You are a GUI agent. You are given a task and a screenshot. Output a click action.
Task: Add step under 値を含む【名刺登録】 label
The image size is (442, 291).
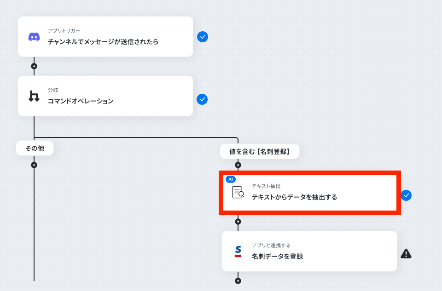point(238,165)
